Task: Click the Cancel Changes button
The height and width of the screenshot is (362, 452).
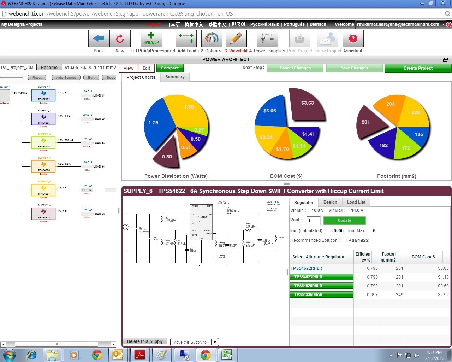Action: pyautogui.click(x=295, y=68)
